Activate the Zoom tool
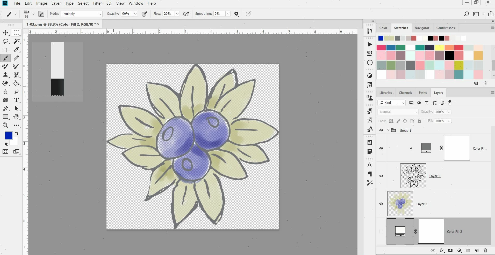 click(x=5, y=125)
